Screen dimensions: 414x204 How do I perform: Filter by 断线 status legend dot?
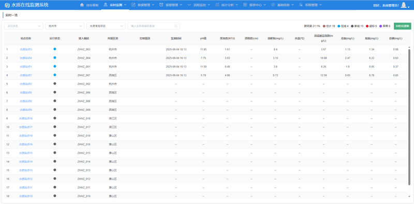click(352, 26)
